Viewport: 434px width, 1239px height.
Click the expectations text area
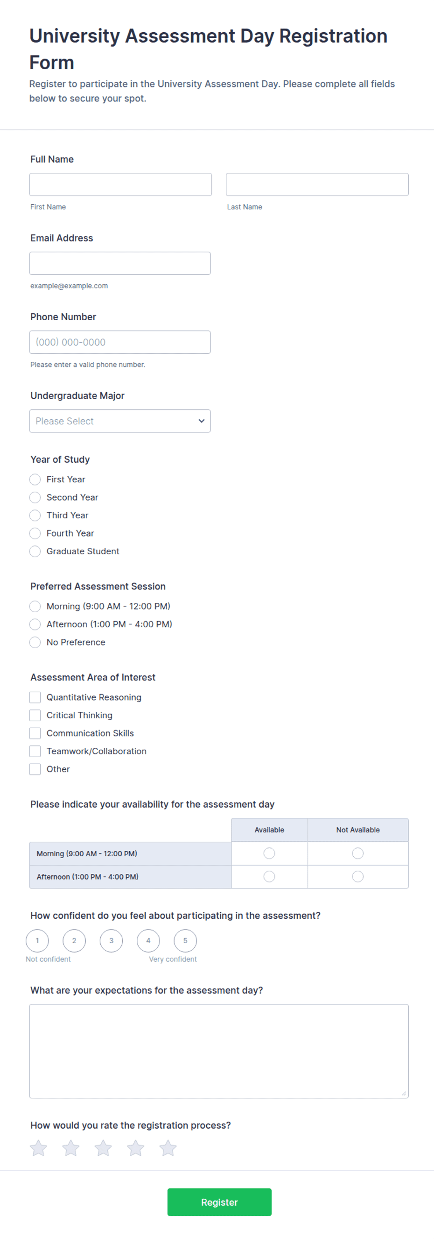pos(219,1051)
